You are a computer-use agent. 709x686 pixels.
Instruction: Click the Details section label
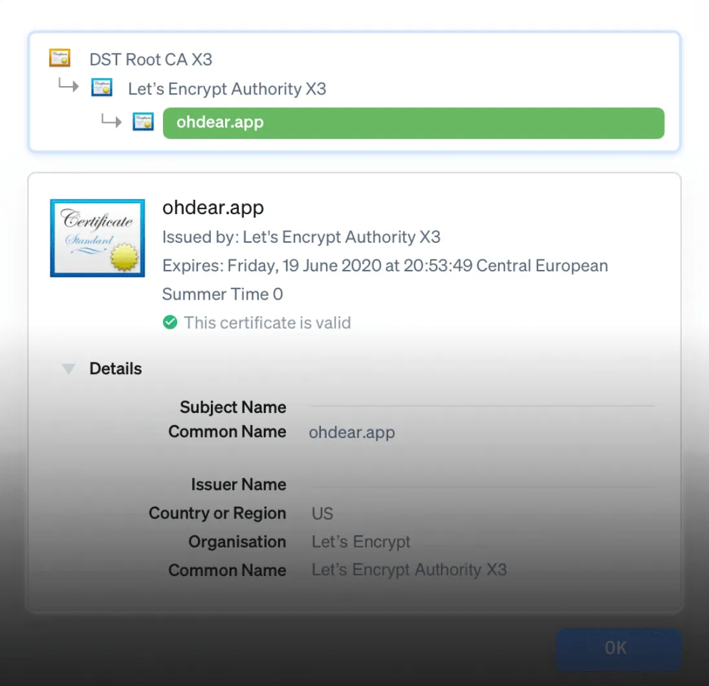coord(115,369)
